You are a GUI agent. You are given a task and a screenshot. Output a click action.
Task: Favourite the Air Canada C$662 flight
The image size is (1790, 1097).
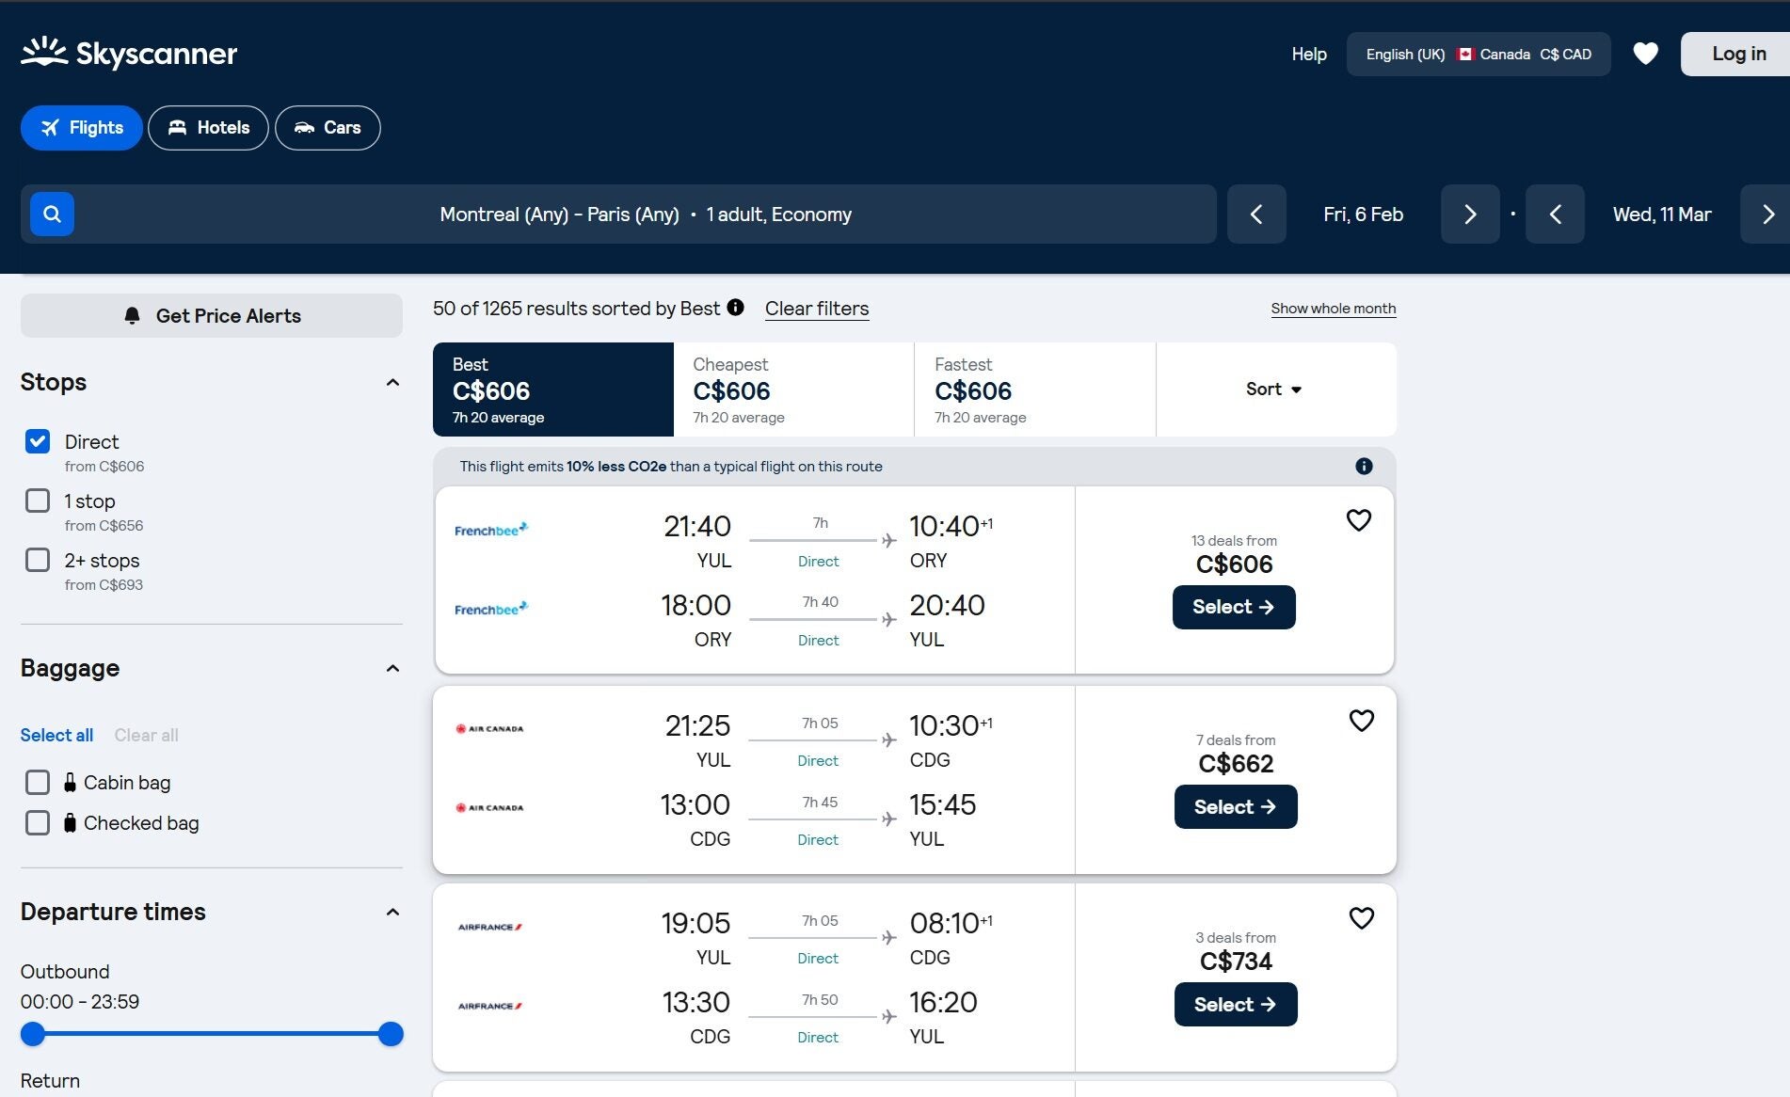pos(1361,721)
